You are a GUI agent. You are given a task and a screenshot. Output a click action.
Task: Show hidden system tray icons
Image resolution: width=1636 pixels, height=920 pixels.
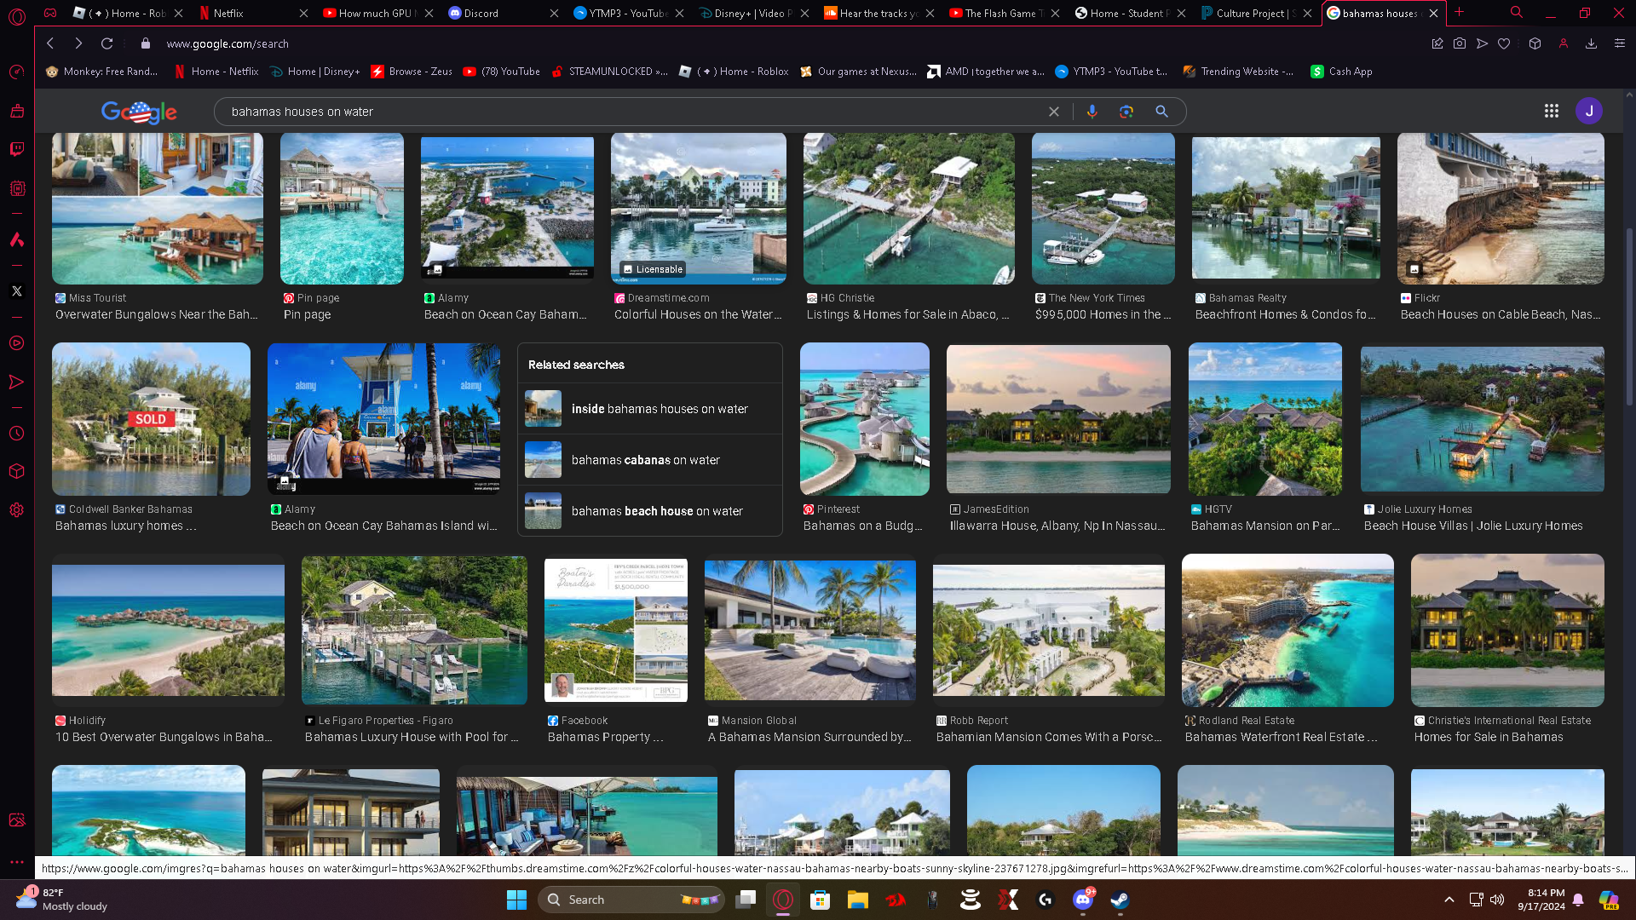(1449, 900)
